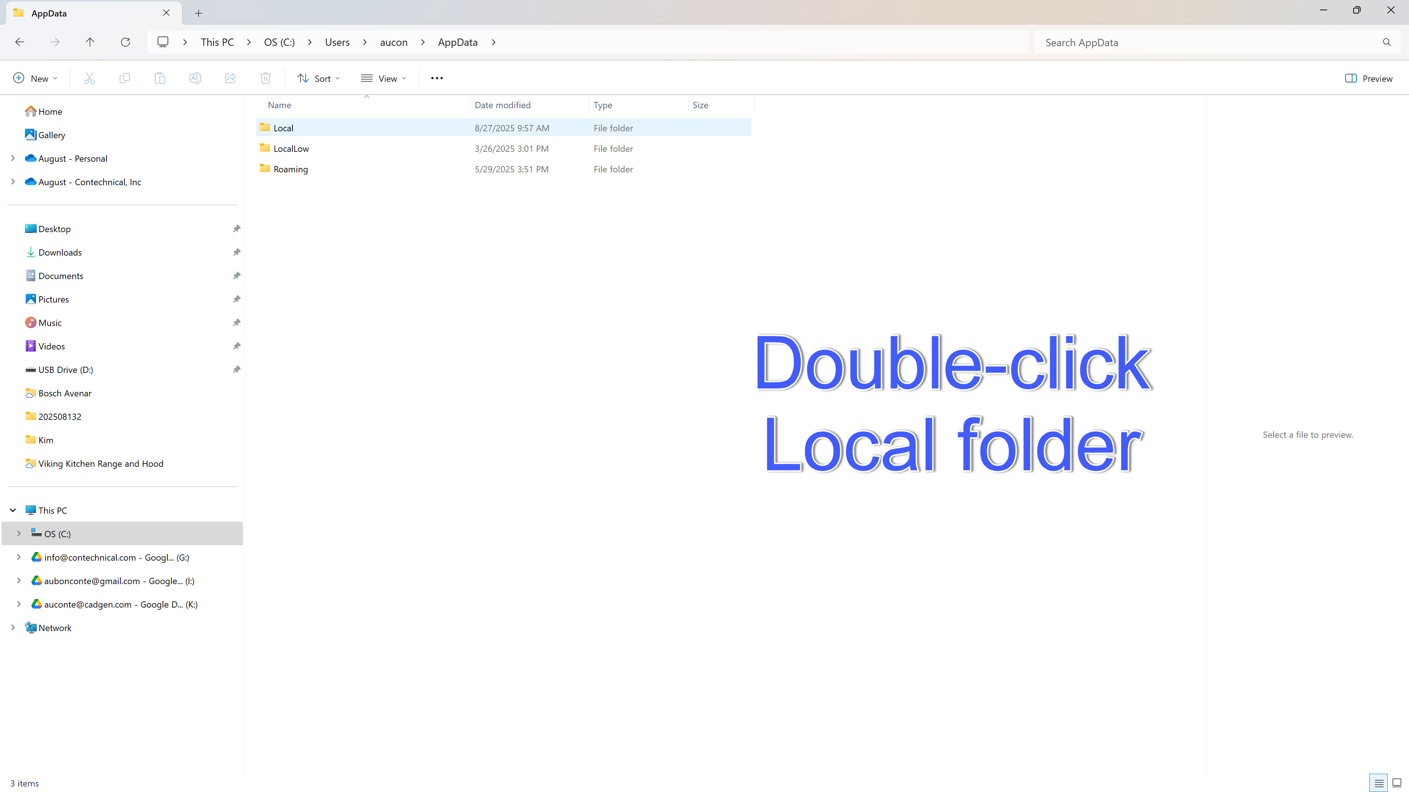Click the Cut scissors icon

89,78
